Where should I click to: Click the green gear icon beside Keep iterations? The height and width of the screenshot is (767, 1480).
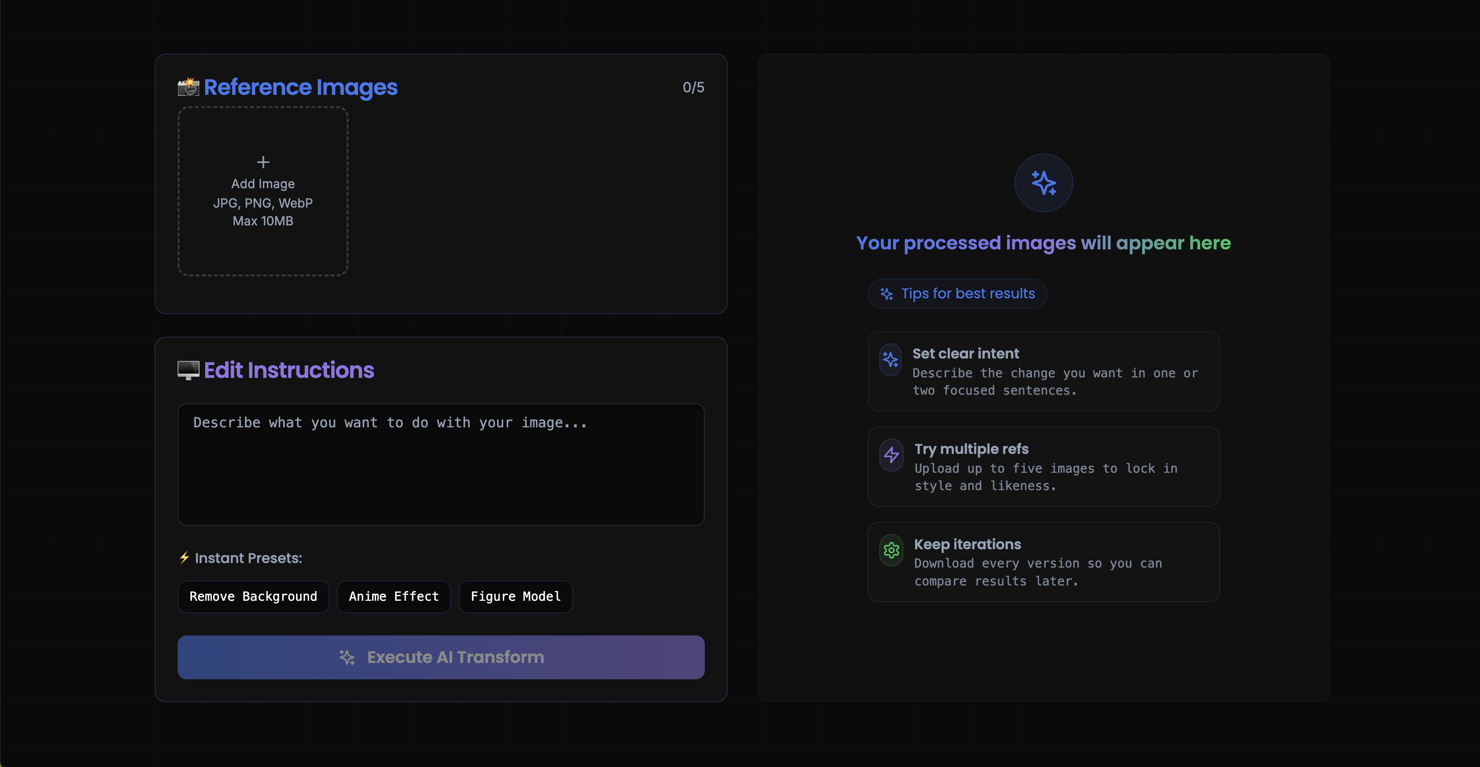[x=891, y=551]
